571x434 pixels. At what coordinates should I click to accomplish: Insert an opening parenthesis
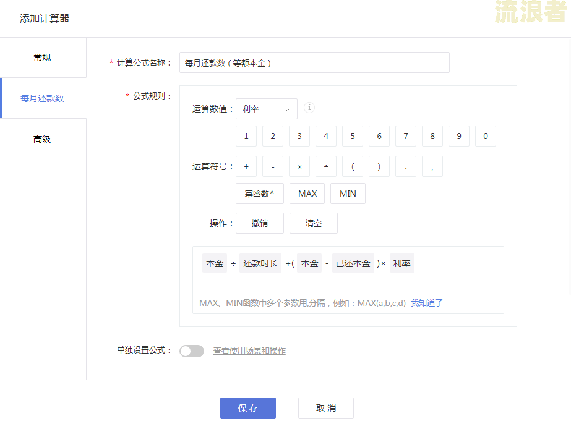click(x=353, y=166)
